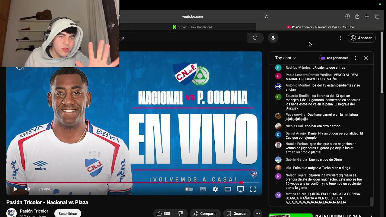Image resolution: width=386 pixels, height=217 pixels.
Task: Open player settings gear
Action: 215,189
